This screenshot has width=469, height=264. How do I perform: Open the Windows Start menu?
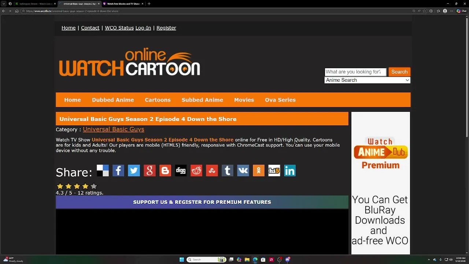pyautogui.click(x=182, y=260)
